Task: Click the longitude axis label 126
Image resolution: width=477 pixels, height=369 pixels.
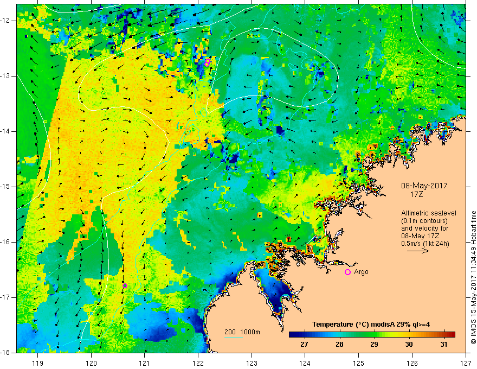Action: point(412,363)
